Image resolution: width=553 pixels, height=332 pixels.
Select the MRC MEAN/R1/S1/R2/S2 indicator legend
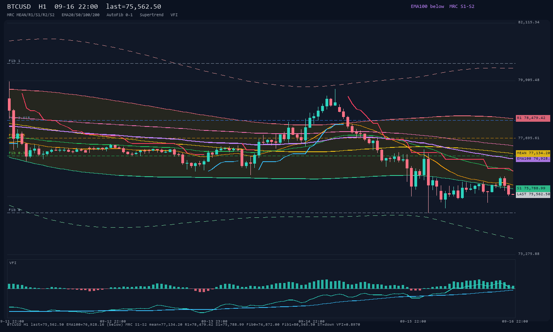31,15
